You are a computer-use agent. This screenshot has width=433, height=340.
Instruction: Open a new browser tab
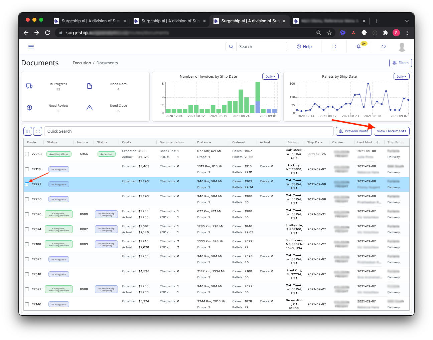coord(377,21)
